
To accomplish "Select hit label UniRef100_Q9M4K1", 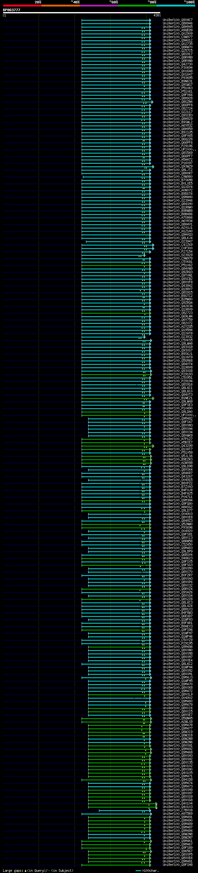I will click(177, 841).
